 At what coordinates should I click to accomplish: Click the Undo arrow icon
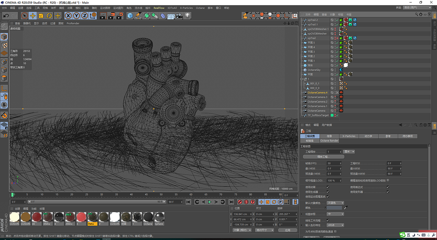(x=6, y=16)
